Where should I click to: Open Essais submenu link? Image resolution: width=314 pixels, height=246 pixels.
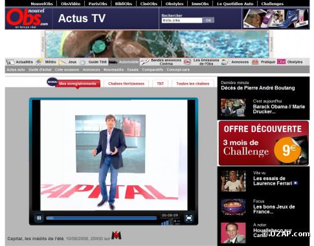coord(133,70)
